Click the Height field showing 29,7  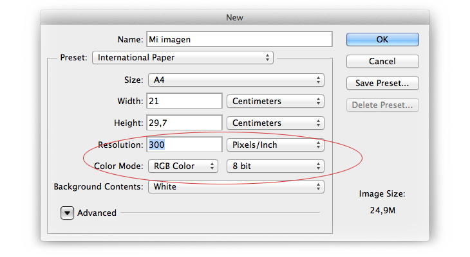(x=184, y=123)
